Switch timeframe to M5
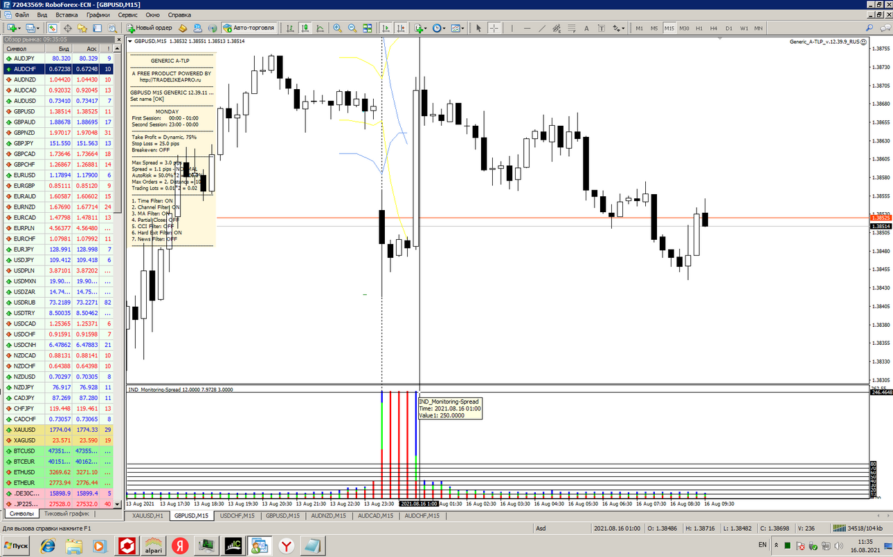Image resolution: width=893 pixels, height=557 pixels. coord(654,28)
